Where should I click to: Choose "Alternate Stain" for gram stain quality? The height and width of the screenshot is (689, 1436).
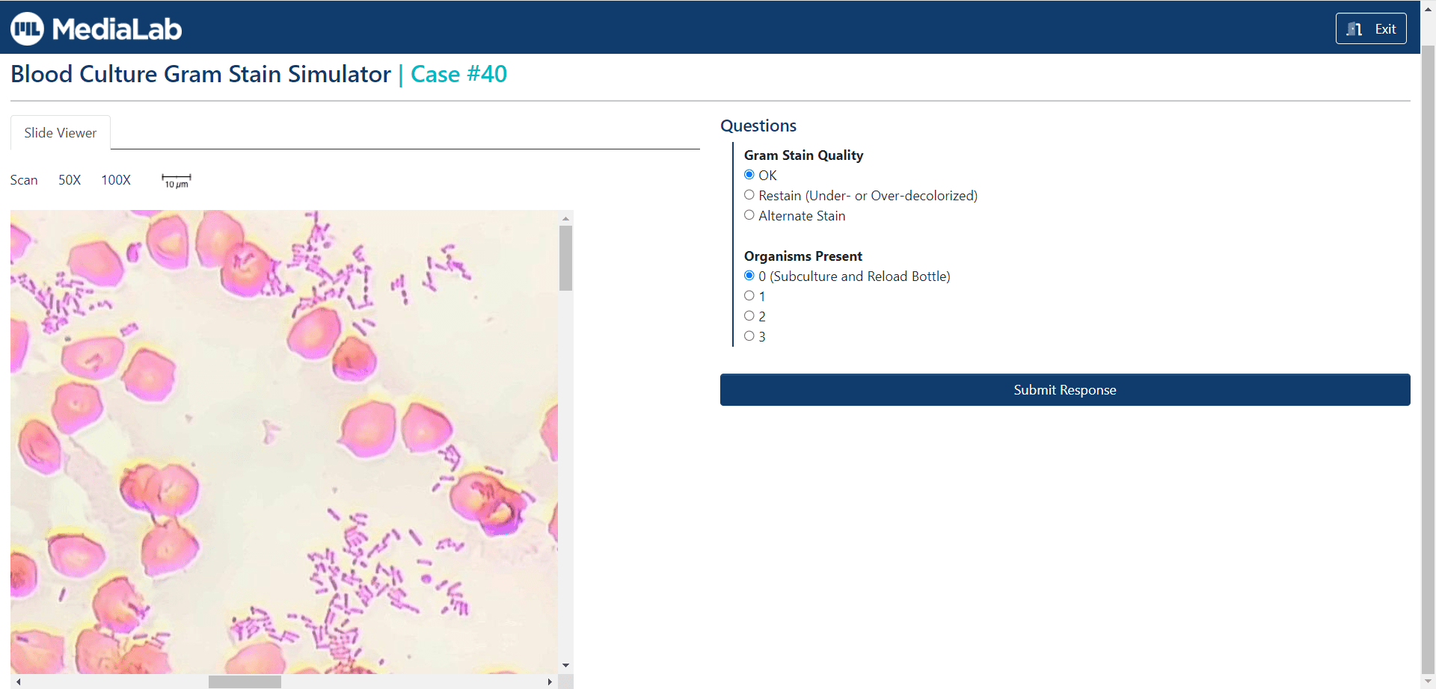pyautogui.click(x=749, y=214)
